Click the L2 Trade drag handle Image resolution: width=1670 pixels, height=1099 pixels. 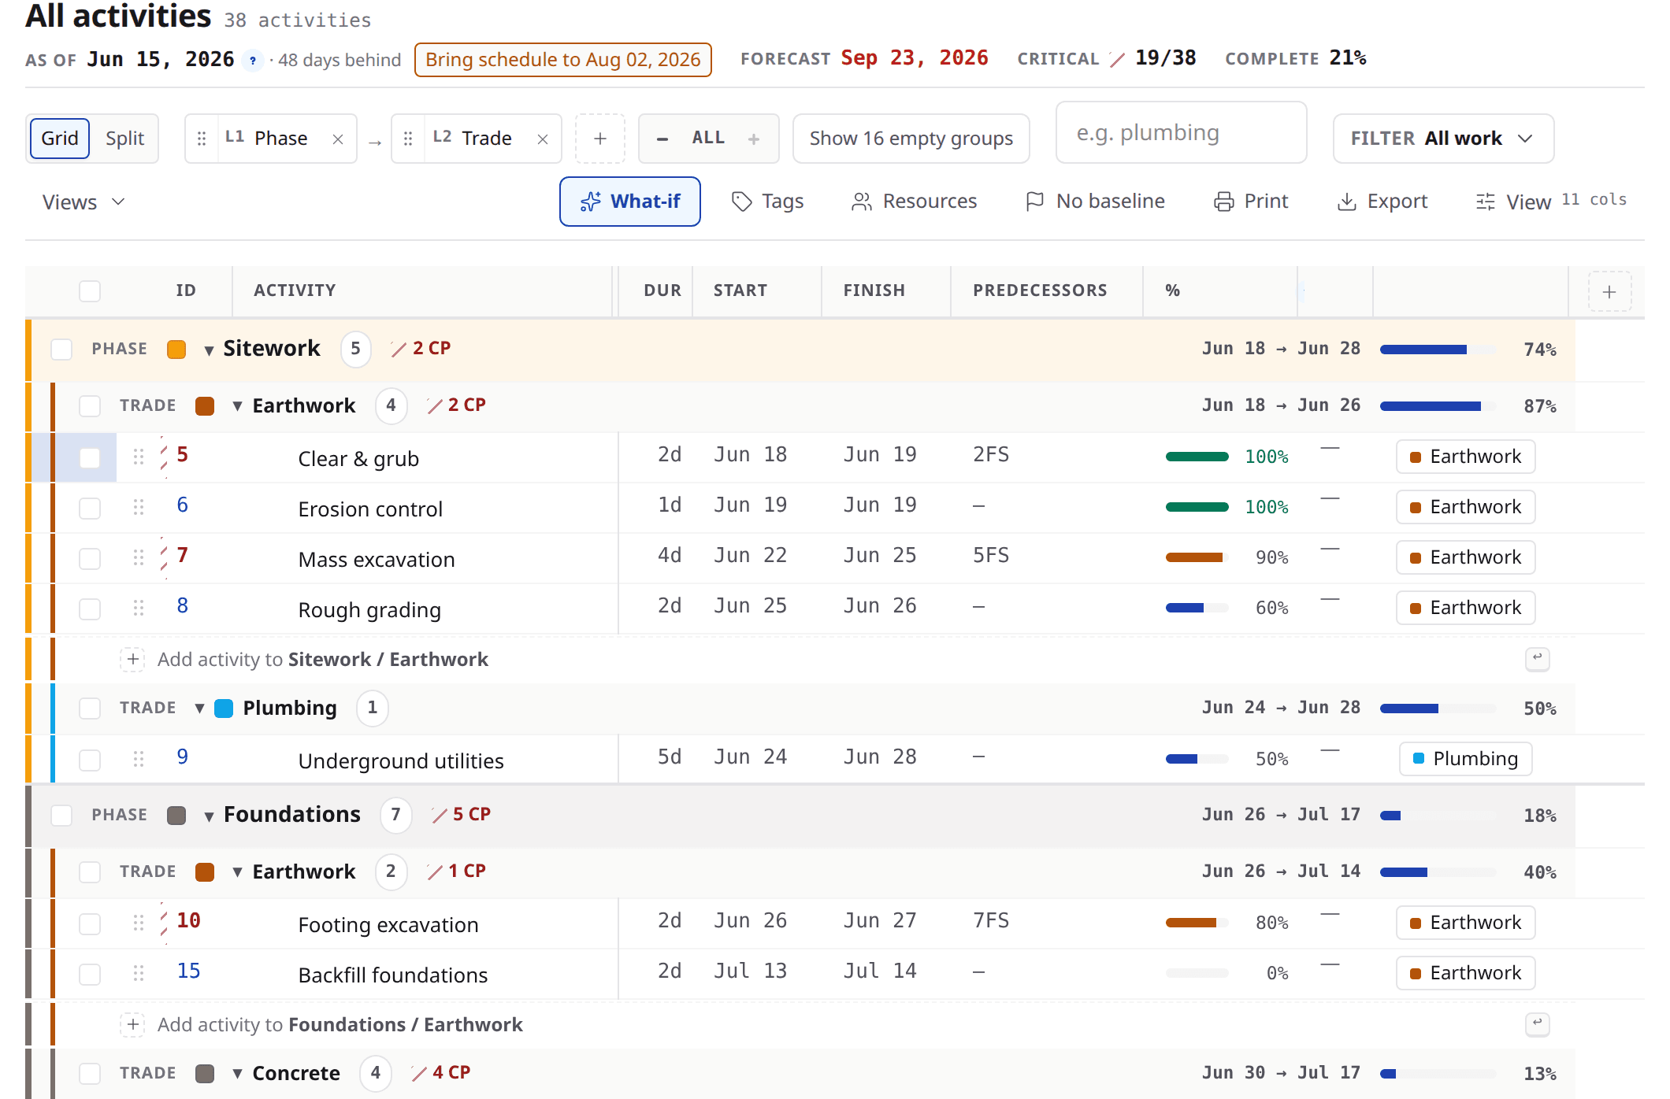coord(408,139)
